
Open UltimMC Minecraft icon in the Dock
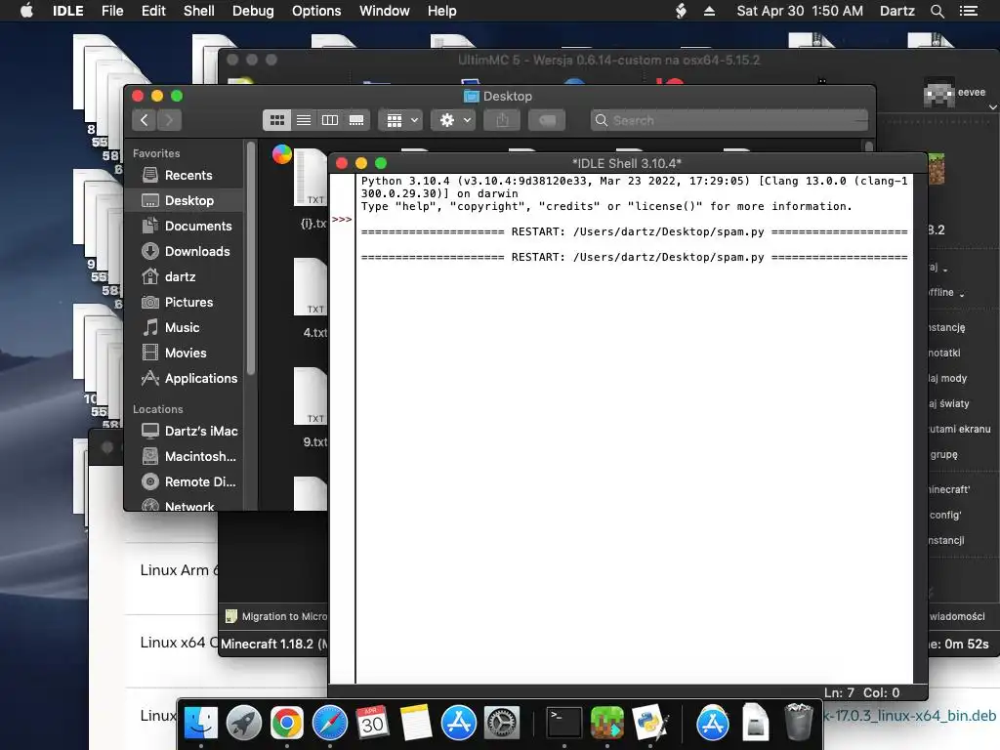(x=607, y=724)
